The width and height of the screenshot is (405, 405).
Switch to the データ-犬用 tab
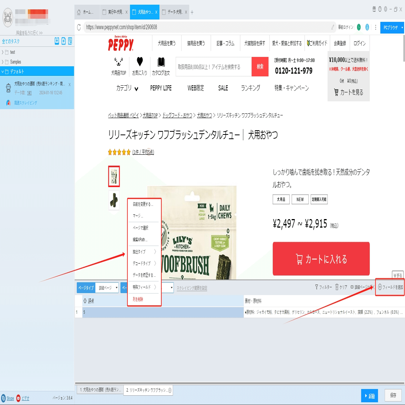click(174, 12)
